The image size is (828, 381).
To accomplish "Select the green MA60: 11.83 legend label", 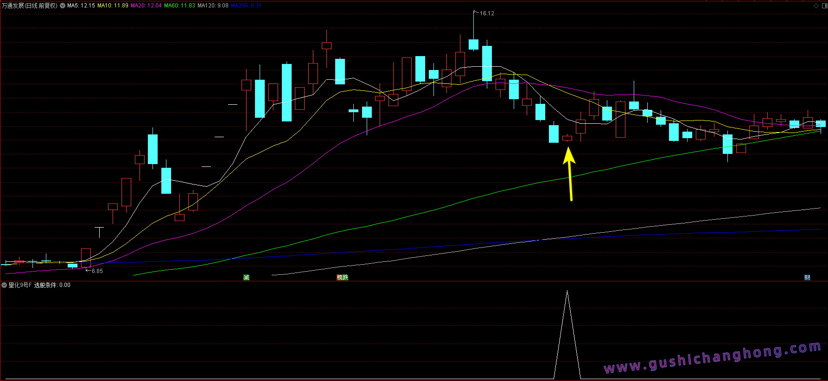I will (179, 6).
